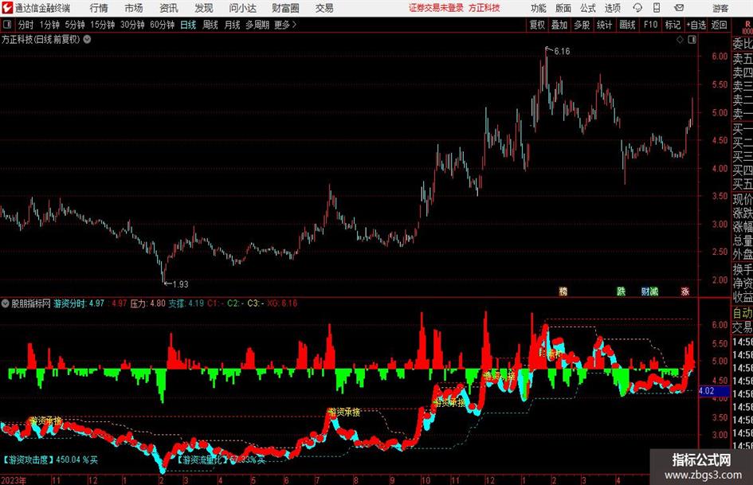
Task: Click the 榜 event marker on chart
Action: tap(563, 291)
